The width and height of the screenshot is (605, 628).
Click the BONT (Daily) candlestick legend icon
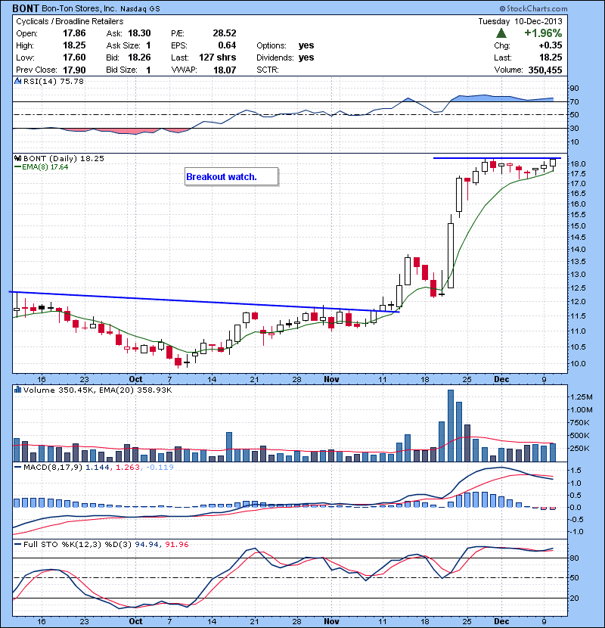[17, 159]
